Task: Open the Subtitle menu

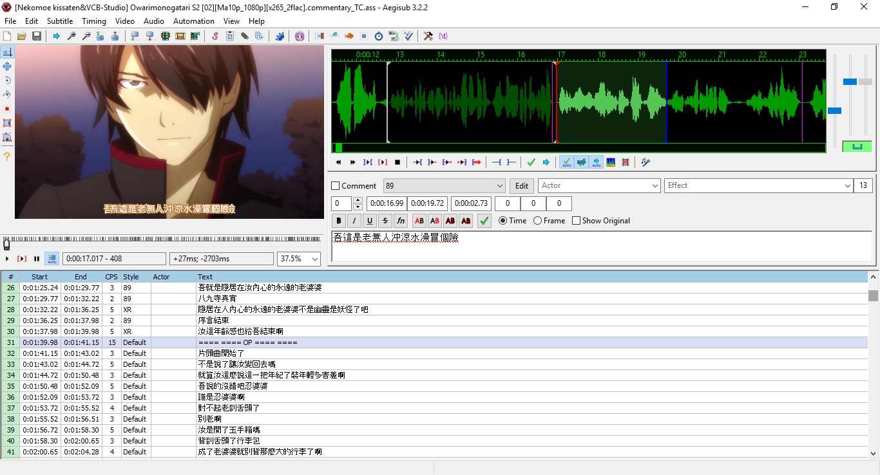Action: click(x=60, y=21)
